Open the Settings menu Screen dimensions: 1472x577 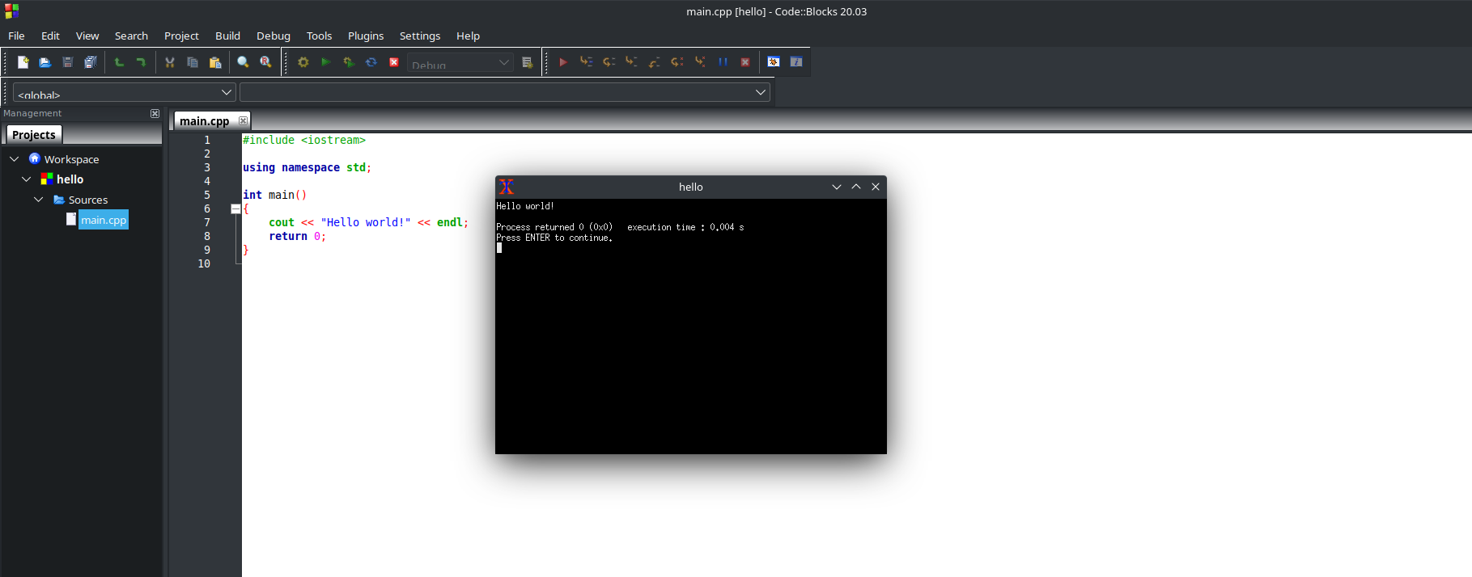(420, 36)
